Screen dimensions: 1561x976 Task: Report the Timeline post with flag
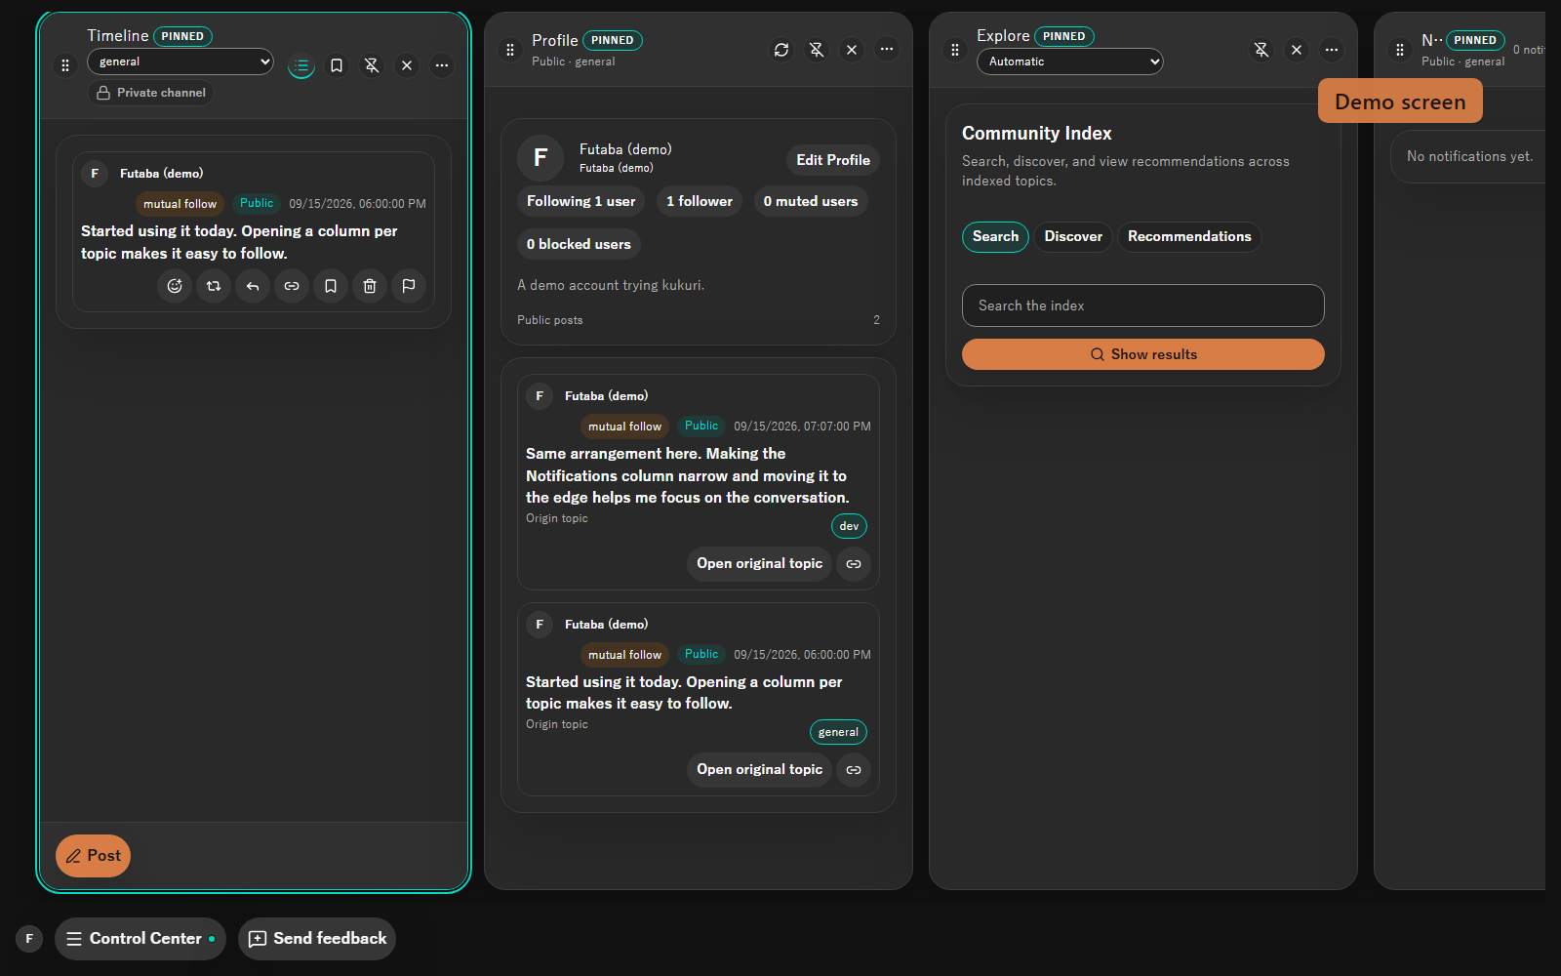click(409, 286)
